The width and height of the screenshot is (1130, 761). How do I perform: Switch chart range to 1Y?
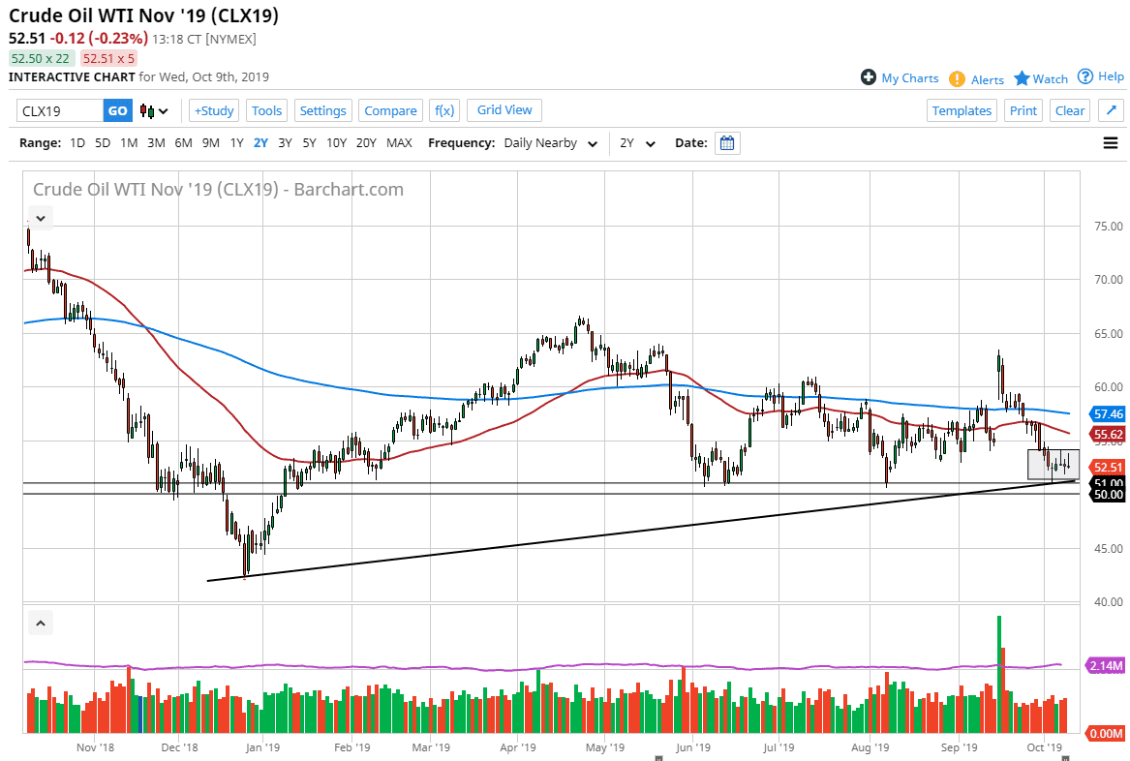(x=237, y=142)
